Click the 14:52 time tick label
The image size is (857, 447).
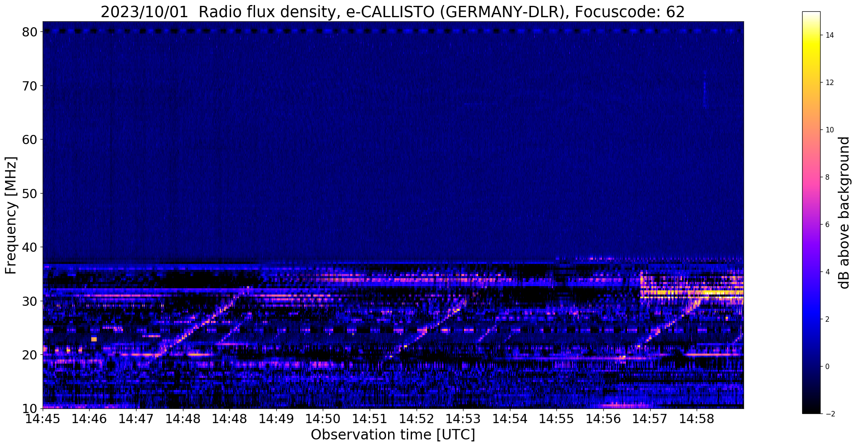point(416,419)
